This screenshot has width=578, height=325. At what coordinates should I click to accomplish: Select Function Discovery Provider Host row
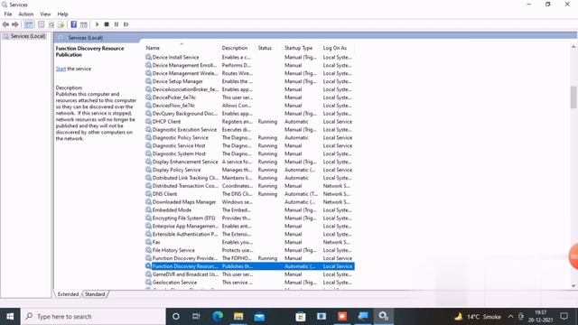coord(249,258)
